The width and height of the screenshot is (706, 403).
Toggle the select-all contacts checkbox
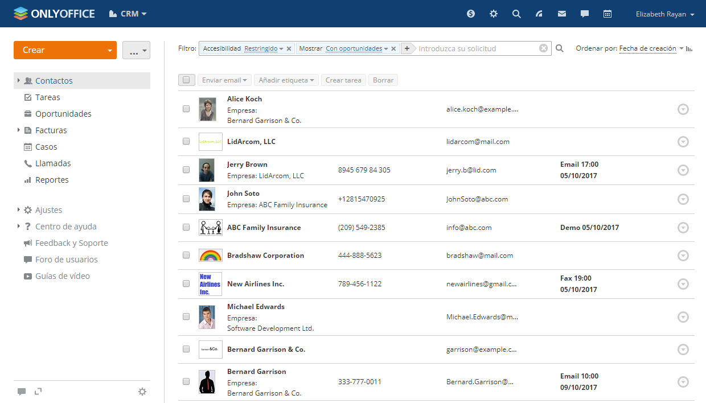click(186, 80)
